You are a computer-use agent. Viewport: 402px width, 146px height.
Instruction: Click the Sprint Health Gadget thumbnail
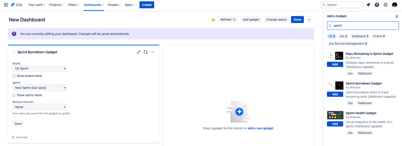335,115
